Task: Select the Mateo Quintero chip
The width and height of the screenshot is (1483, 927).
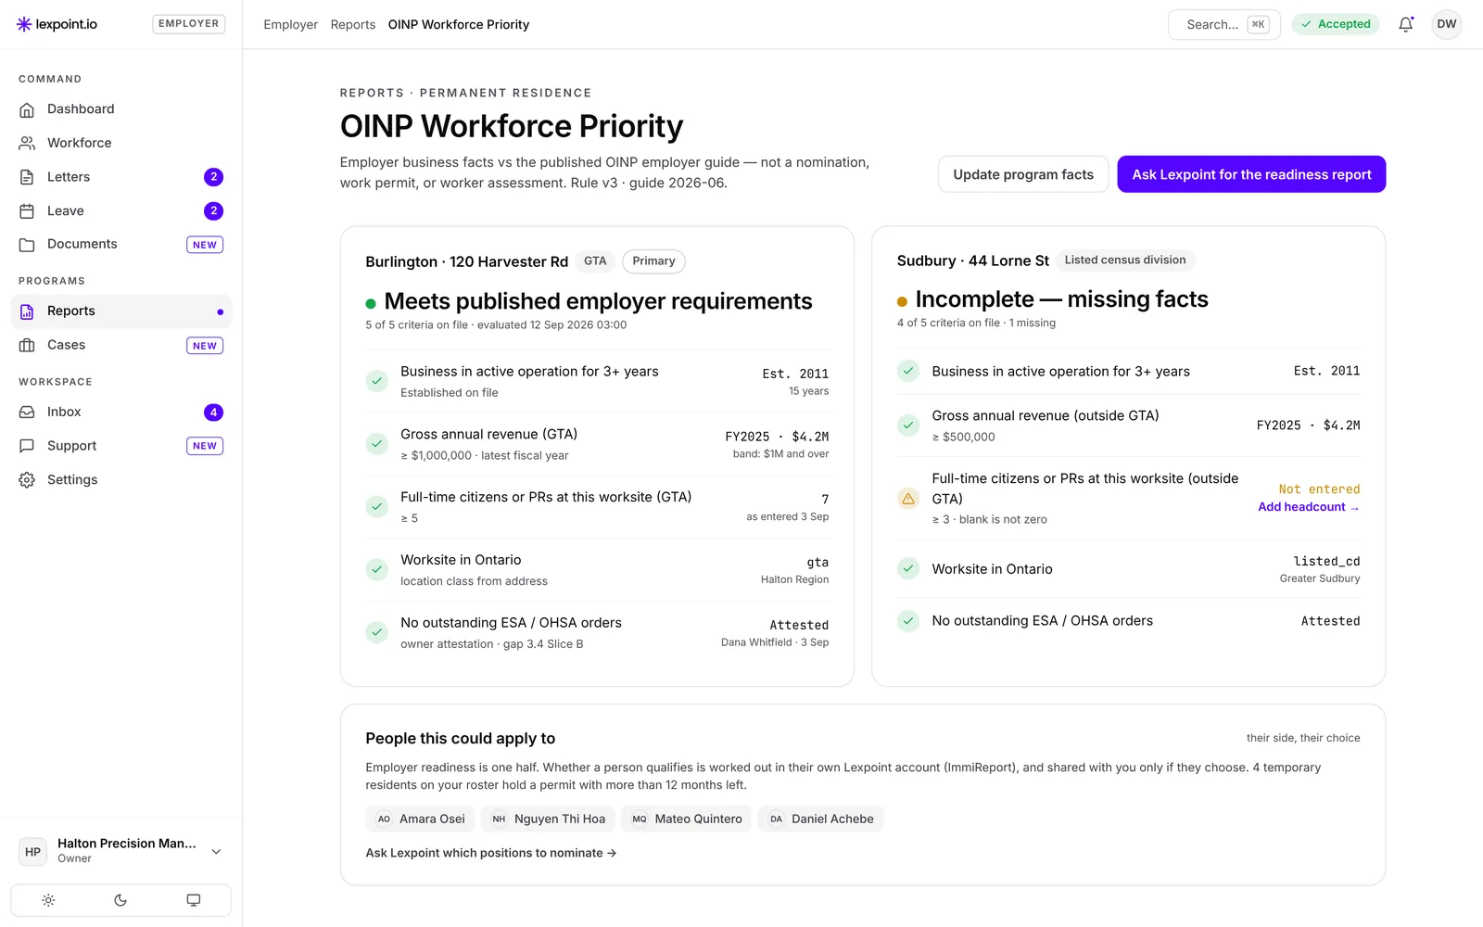Action: (x=687, y=819)
